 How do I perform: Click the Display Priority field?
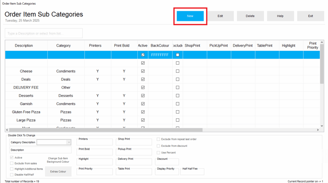coord(167,172)
